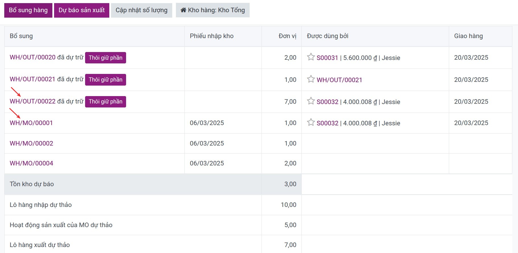Open manufacturing order WH/MO/00002
This screenshot has height=253, width=518.
point(31,144)
